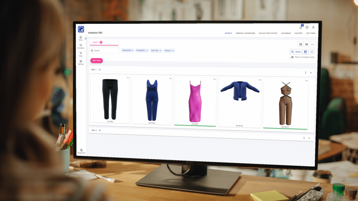Open the Home icon in the sidebar
This screenshot has width=358, height=201.
pyautogui.click(x=81, y=38)
